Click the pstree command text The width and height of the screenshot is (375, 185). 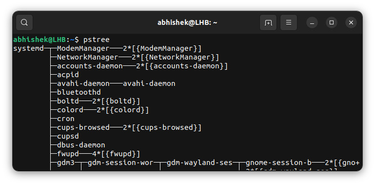click(x=97, y=40)
